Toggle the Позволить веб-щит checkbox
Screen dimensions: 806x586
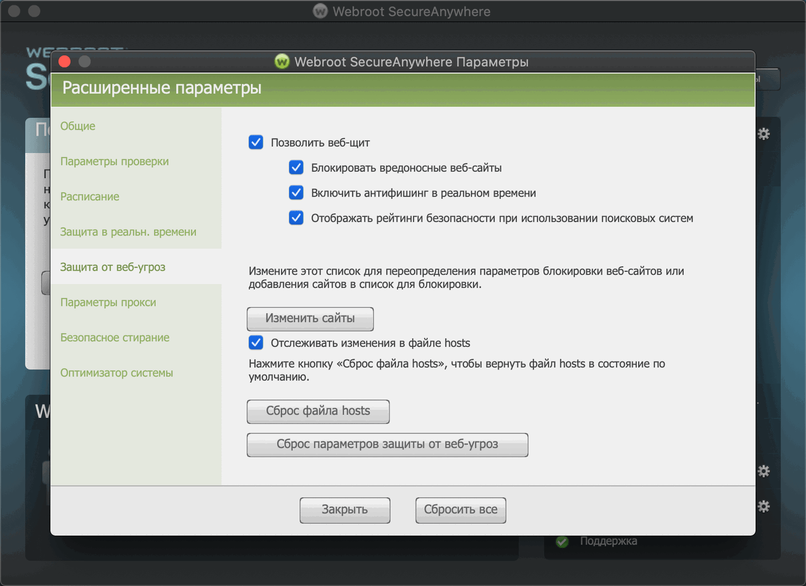[x=256, y=142]
